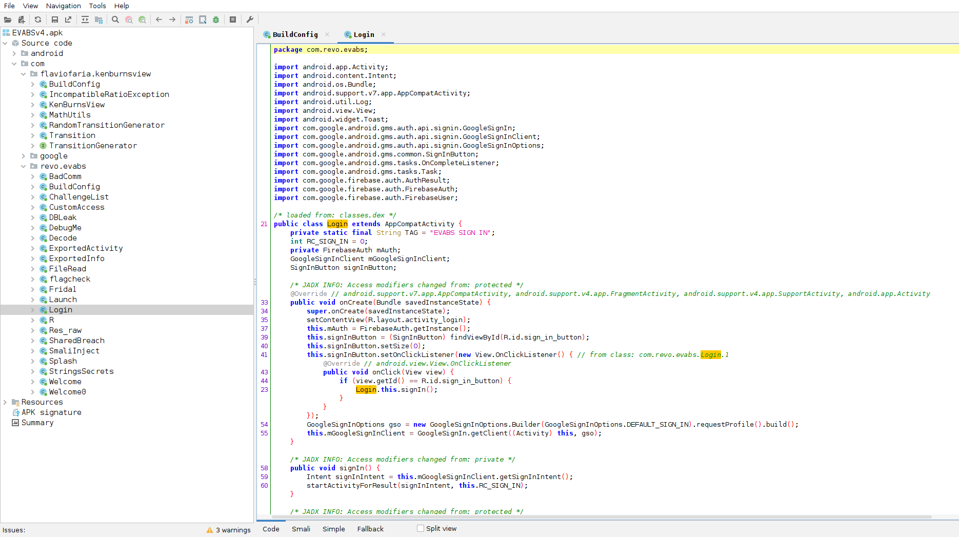Enable the Split view checkbox

pos(421,528)
